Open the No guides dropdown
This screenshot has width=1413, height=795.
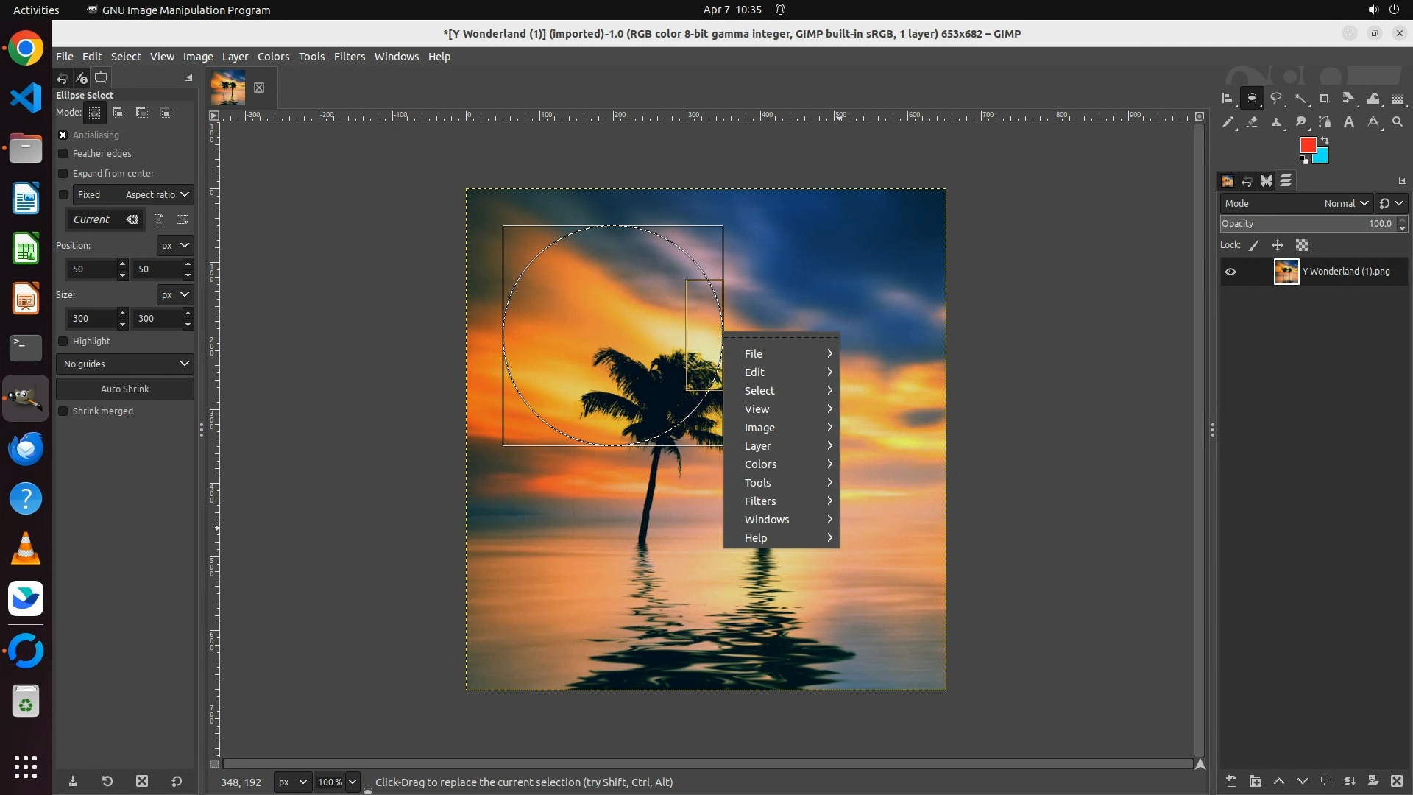124,364
